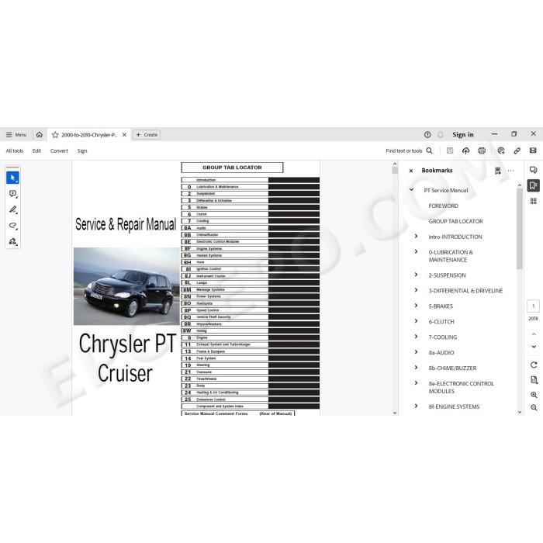Close the Bookmarks panel
543x543 pixels.
point(411,171)
